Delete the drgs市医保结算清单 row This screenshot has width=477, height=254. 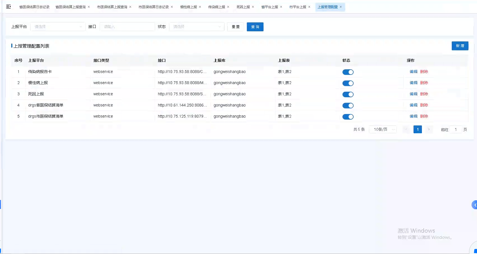point(424,116)
